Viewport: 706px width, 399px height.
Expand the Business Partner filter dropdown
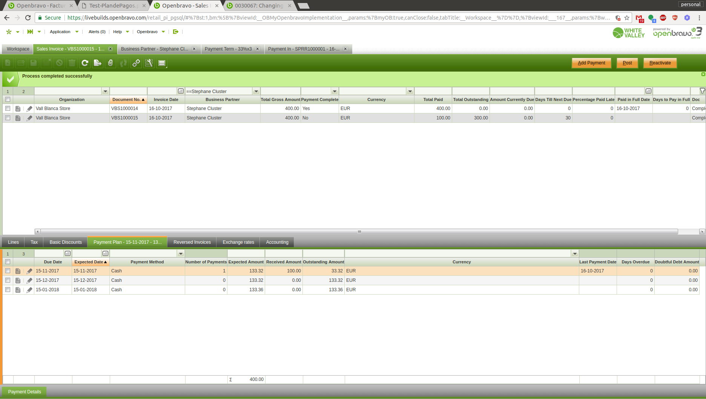pyautogui.click(x=256, y=92)
